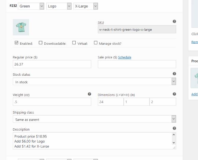
Task: Tick the Downloadable checkbox
Action: tap(41, 43)
